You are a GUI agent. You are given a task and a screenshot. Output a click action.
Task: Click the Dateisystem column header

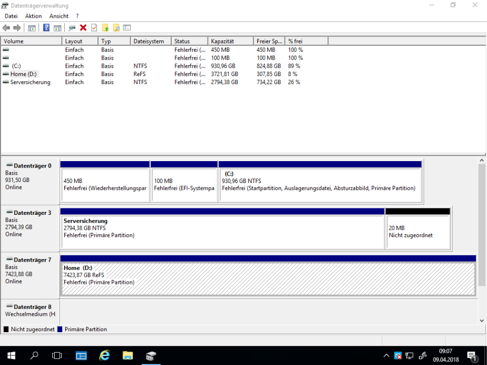150,41
